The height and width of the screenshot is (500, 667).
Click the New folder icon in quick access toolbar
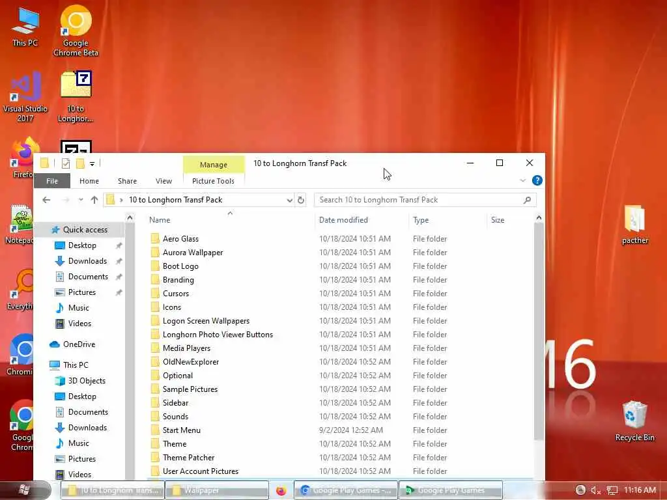coord(80,163)
